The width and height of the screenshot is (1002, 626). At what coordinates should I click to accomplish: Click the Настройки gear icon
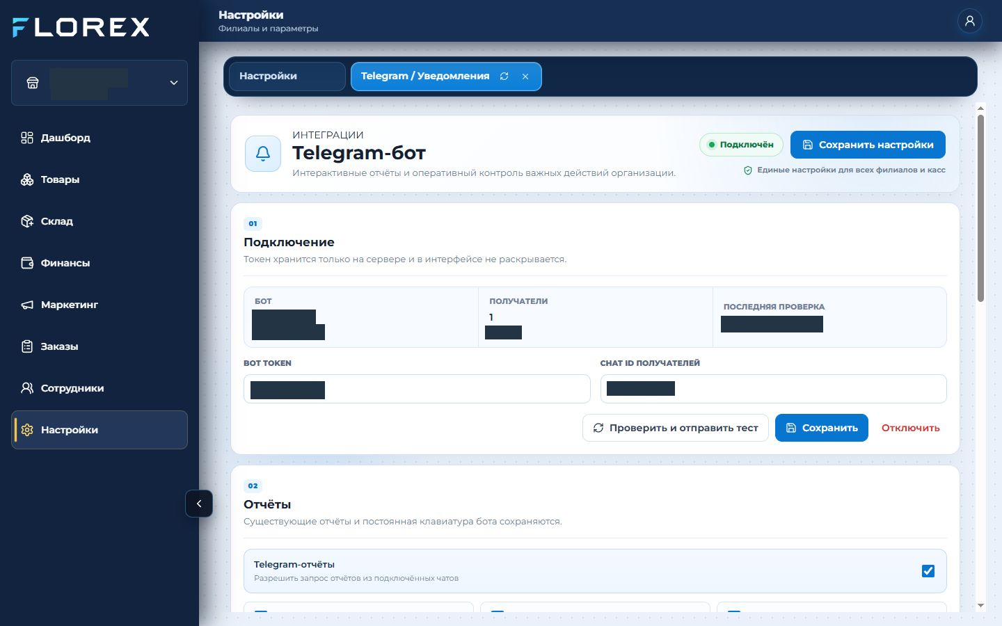click(27, 430)
